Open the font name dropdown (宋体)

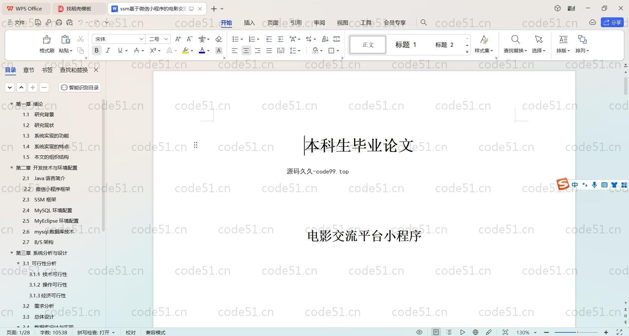141,39
